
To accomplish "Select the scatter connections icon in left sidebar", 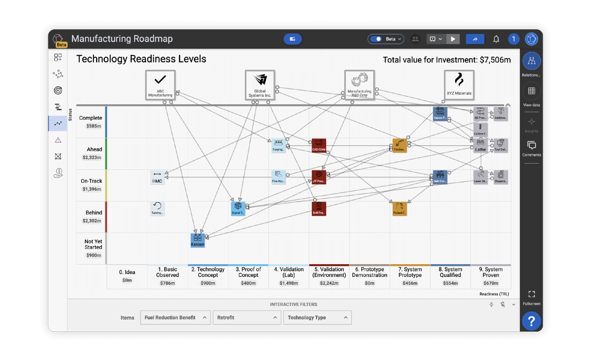I will [x=58, y=74].
